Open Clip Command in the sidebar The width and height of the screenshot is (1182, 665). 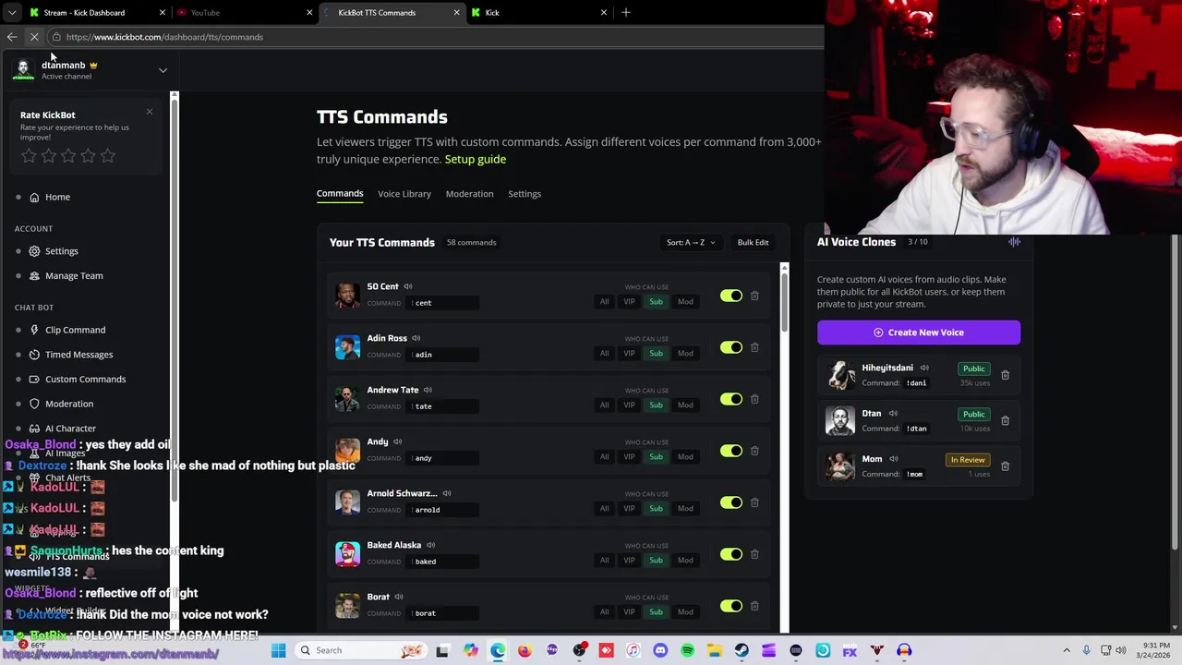click(76, 330)
